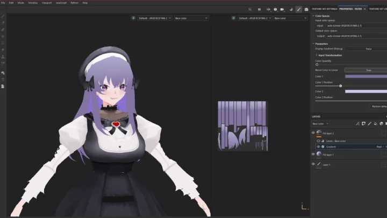Open the input color space dropdown

point(356,26)
